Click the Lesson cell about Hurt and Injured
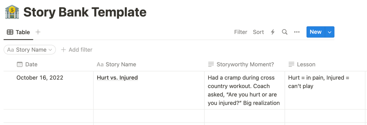 pyautogui.click(x=318, y=82)
